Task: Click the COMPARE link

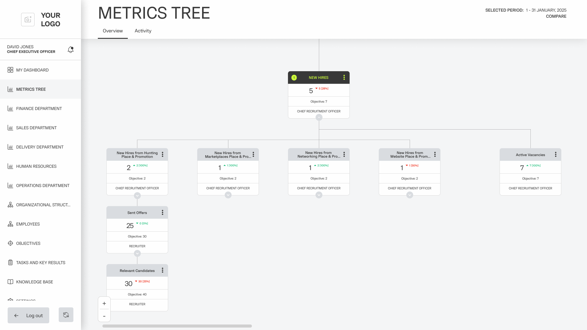Action: point(556,16)
